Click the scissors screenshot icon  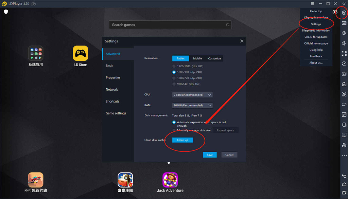[x=344, y=94]
